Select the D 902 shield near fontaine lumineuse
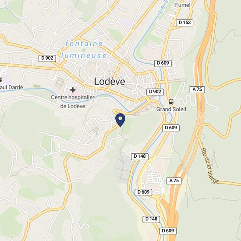The height and width of the screenshot is (241, 241). point(47,58)
